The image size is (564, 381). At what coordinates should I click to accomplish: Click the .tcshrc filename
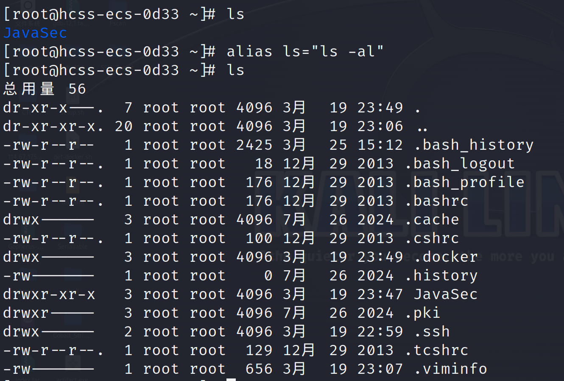click(x=436, y=350)
